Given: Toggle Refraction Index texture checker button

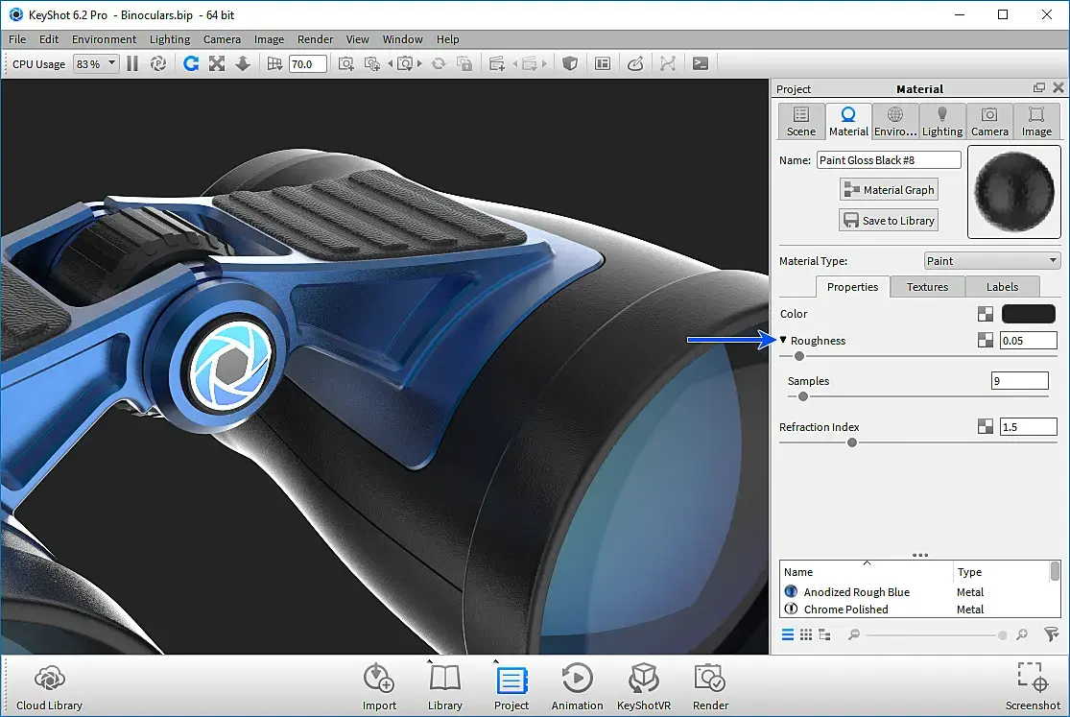Looking at the screenshot, I should (986, 427).
